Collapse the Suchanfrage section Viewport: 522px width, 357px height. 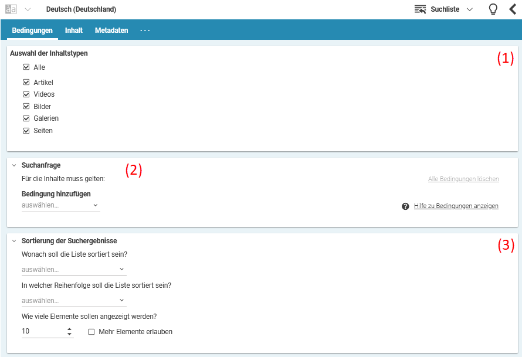tap(13, 165)
